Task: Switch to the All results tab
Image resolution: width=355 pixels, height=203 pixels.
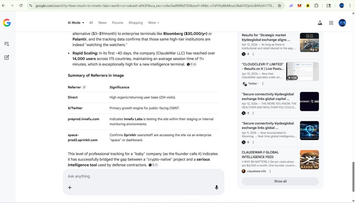Action: 91,23
